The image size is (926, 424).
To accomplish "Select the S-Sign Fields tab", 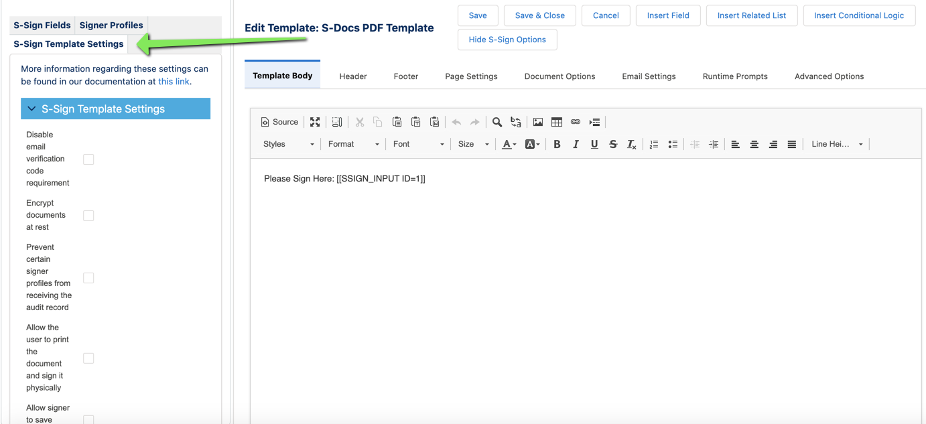I will click(x=42, y=25).
